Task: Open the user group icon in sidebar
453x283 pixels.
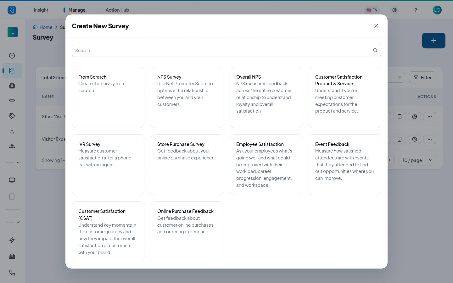Action: point(12,146)
